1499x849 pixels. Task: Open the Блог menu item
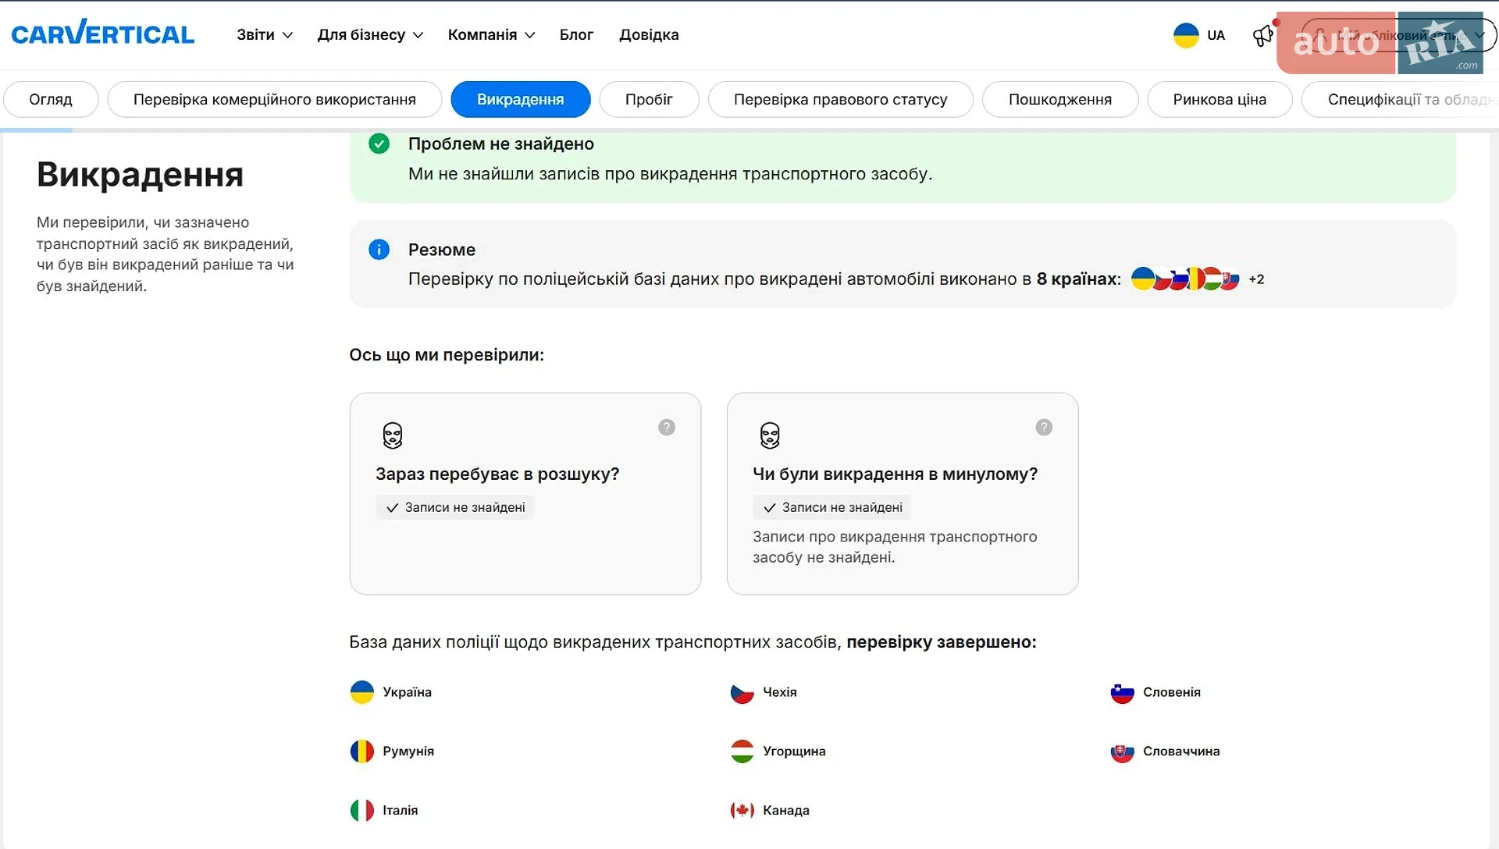point(576,34)
